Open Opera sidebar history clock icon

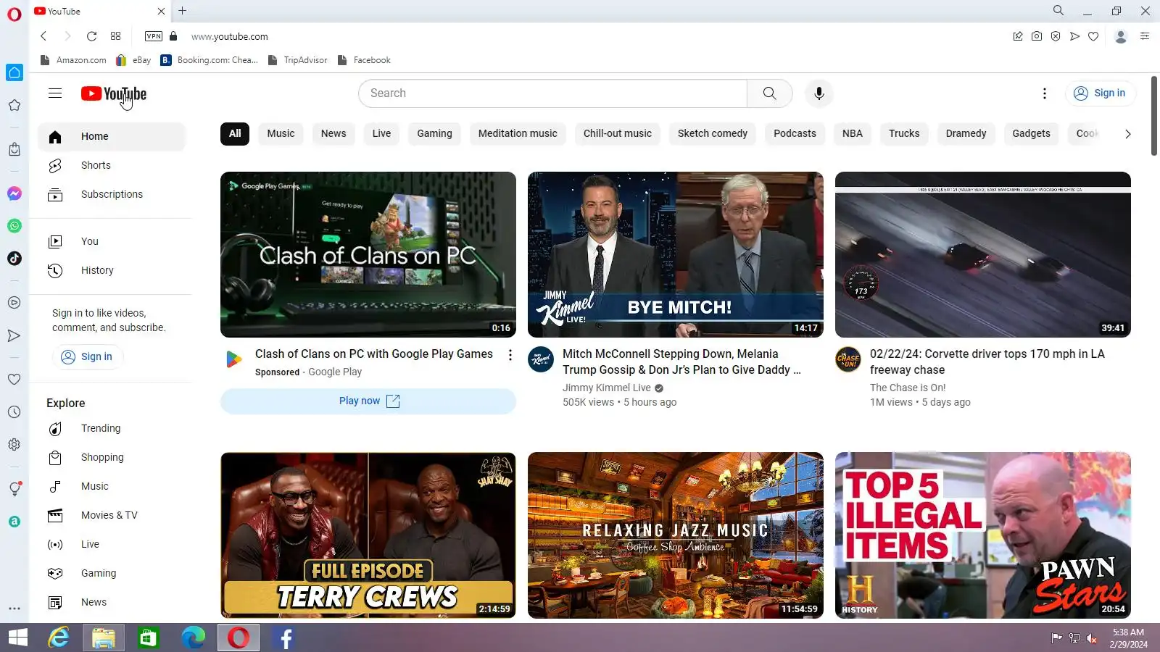pos(14,412)
